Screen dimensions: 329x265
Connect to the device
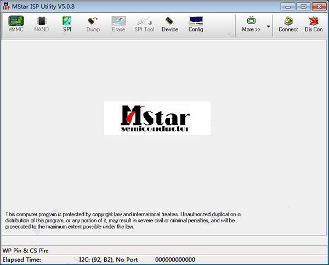pyautogui.click(x=288, y=24)
